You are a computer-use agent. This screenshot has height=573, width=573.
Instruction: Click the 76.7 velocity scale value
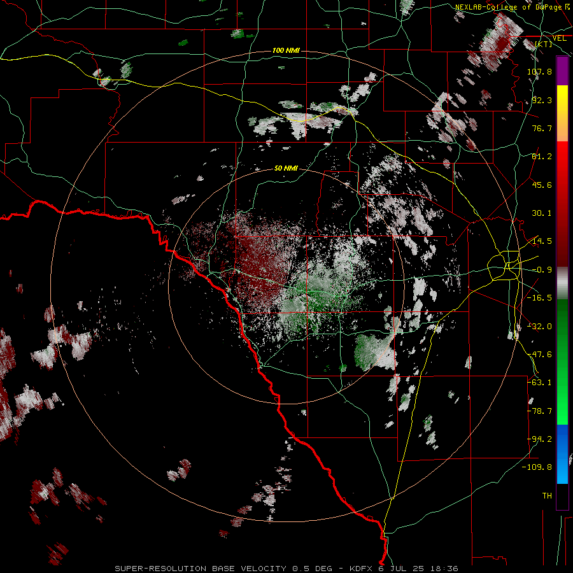click(542, 128)
